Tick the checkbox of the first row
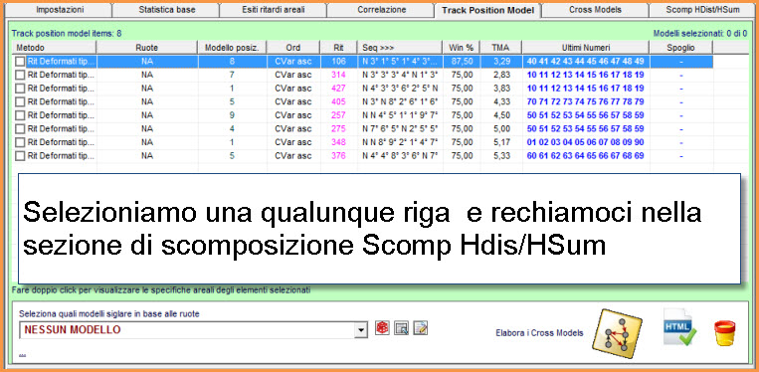The height and width of the screenshot is (372, 759). (x=20, y=62)
